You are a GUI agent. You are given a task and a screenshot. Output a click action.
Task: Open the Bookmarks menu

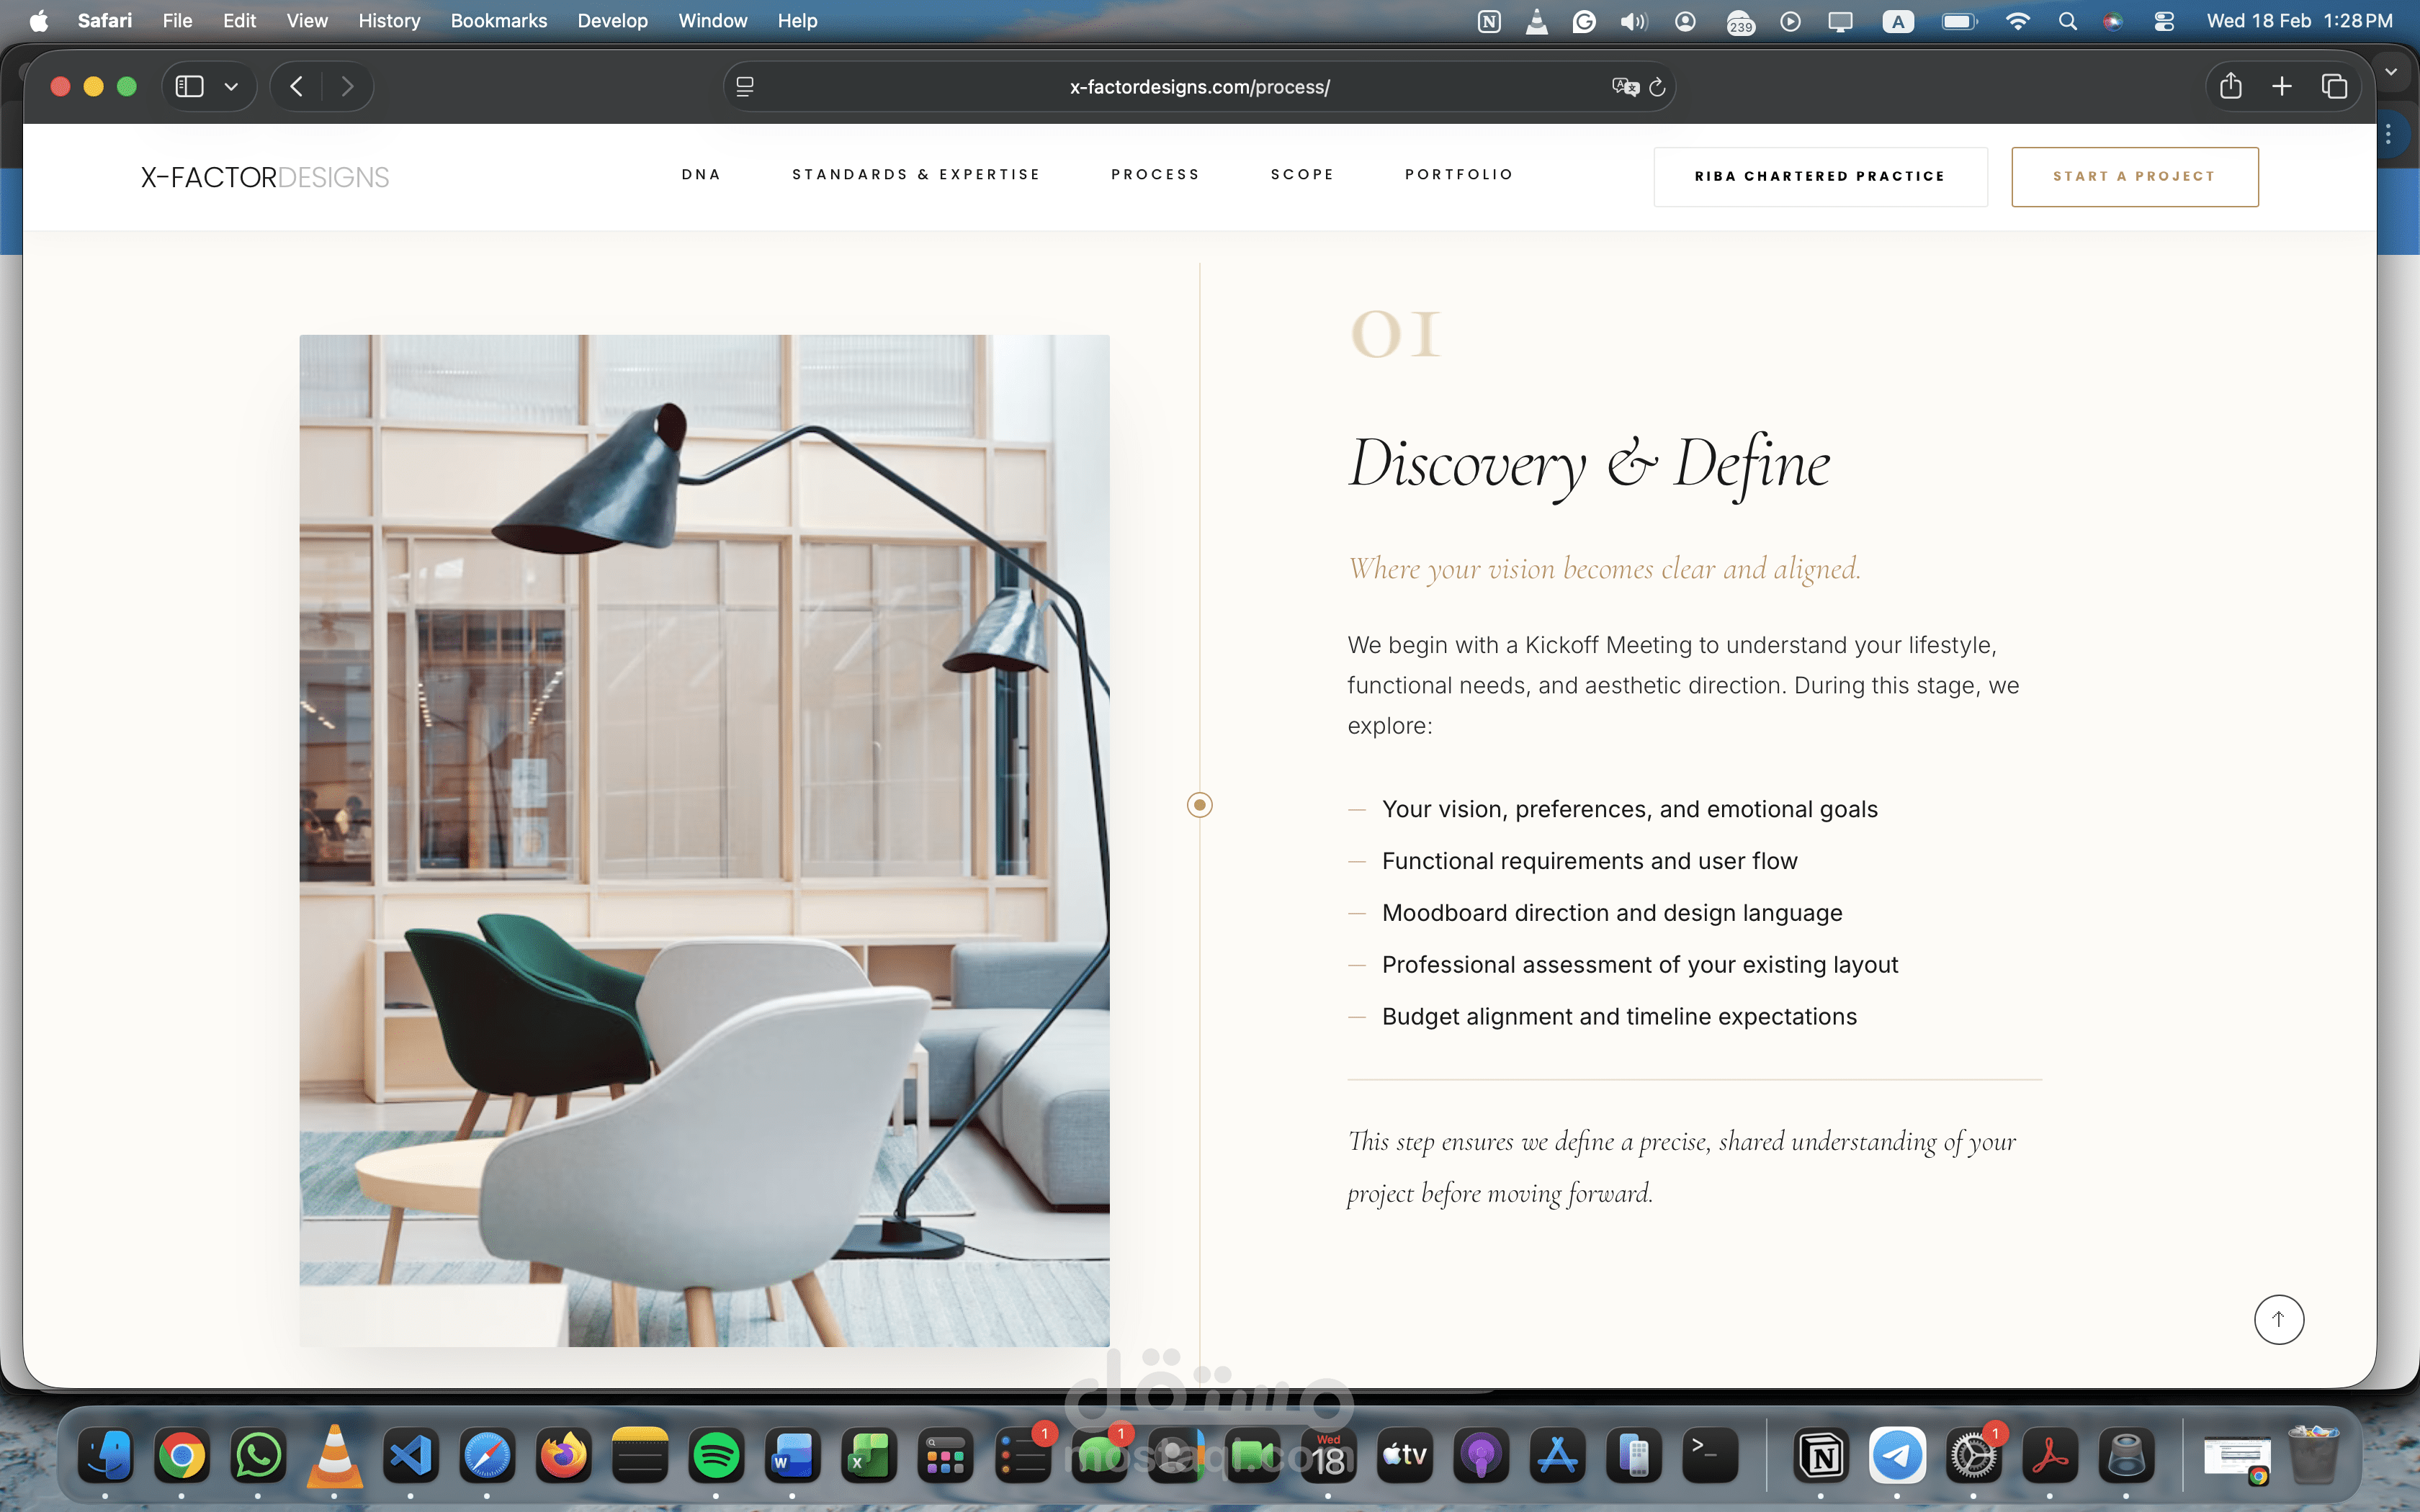498,21
